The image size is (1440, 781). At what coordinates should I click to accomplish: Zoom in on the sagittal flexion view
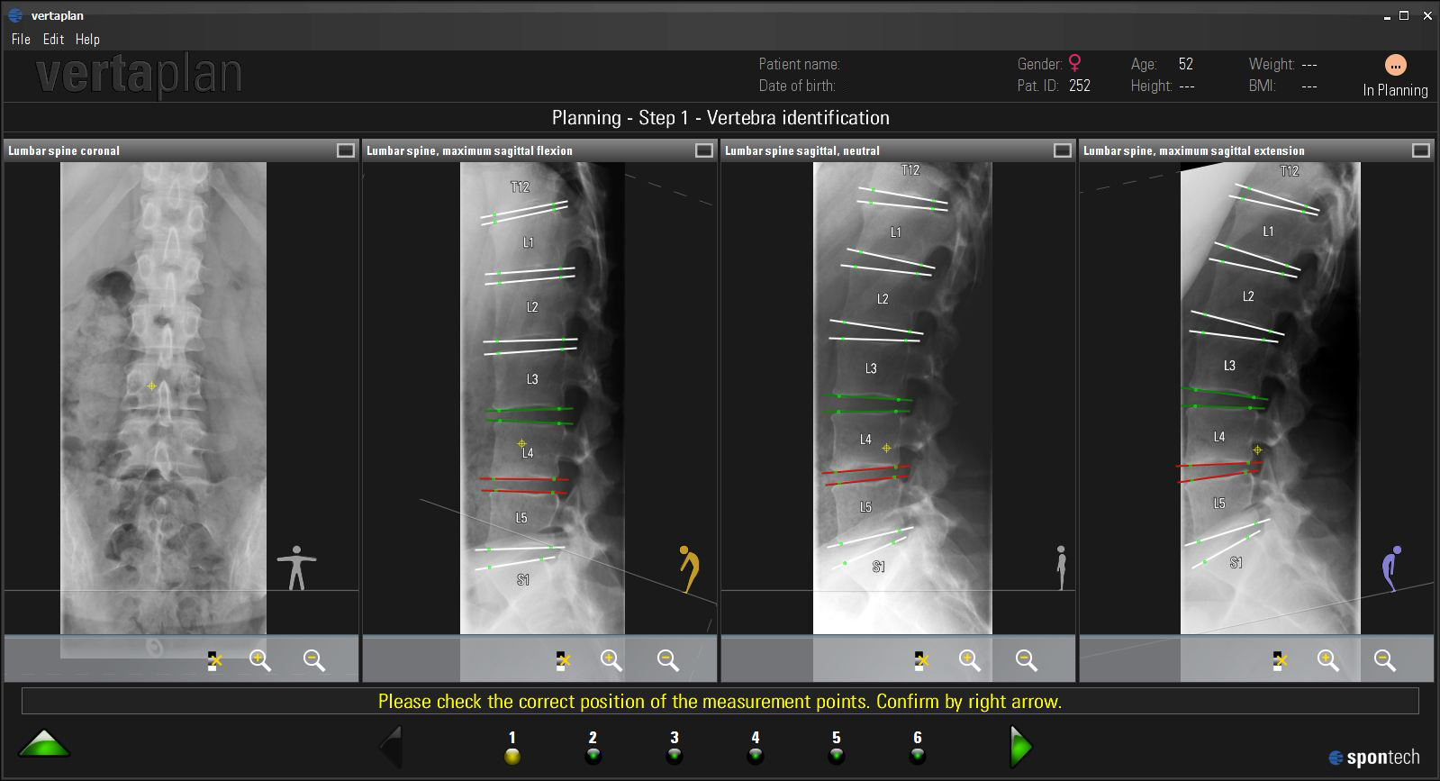point(611,660)
